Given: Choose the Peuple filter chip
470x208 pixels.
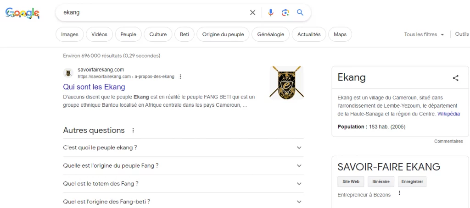Looking at the screenshot, I should coord(129,34).
